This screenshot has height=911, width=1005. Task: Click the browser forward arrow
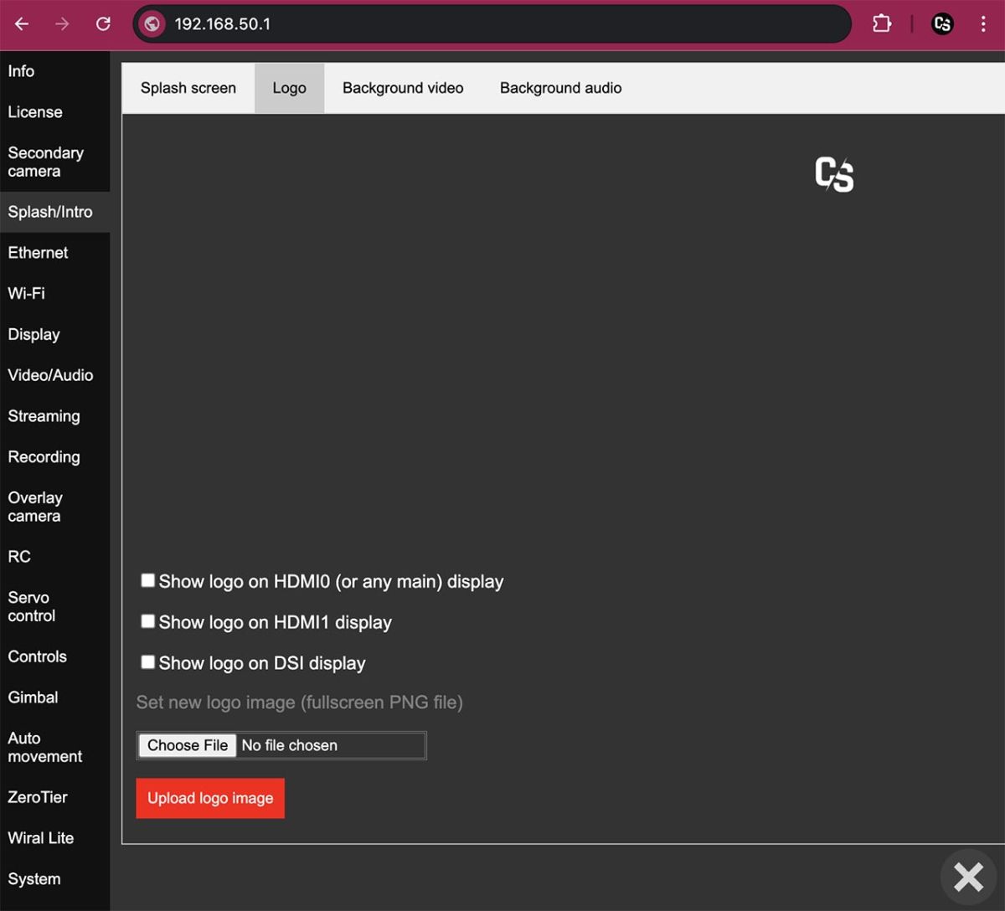tap(62, 23)
